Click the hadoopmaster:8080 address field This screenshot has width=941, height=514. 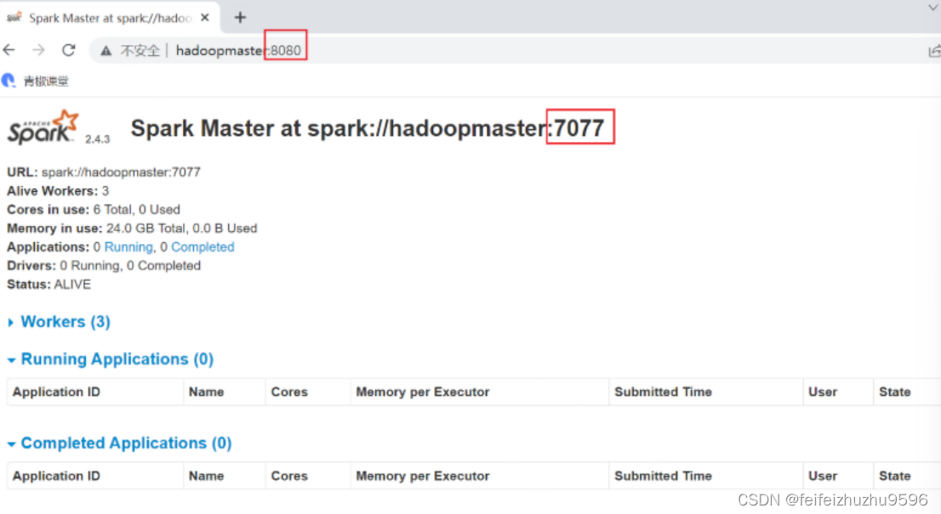pyautogui.click(x=238, y=50)
